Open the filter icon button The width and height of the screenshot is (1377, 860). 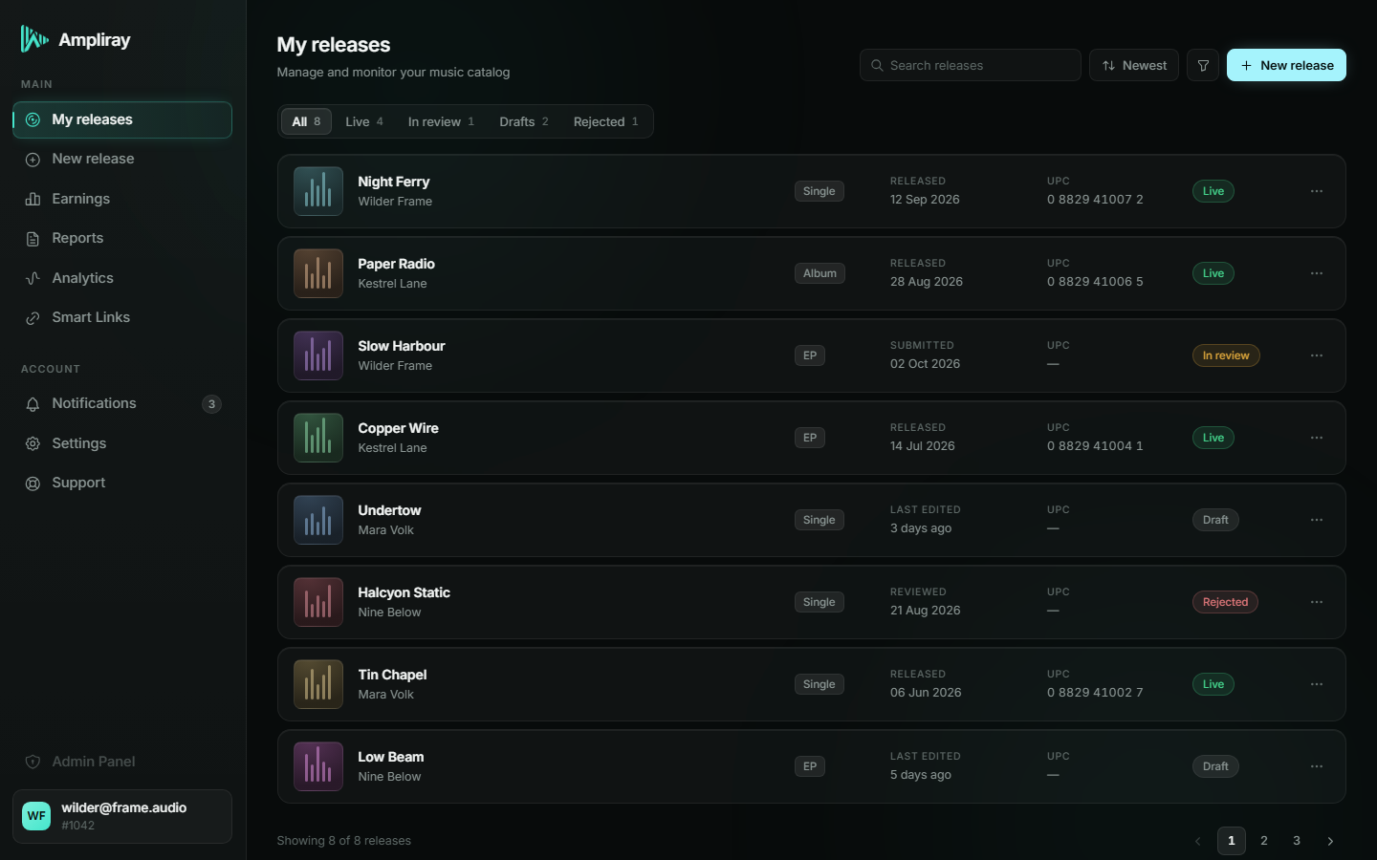pyautogui.click(x=1203, y=65)
